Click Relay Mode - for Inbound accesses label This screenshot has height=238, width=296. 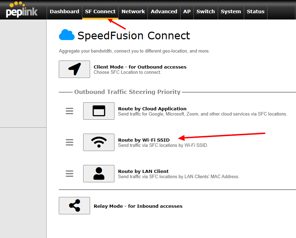tap(138, 206)
